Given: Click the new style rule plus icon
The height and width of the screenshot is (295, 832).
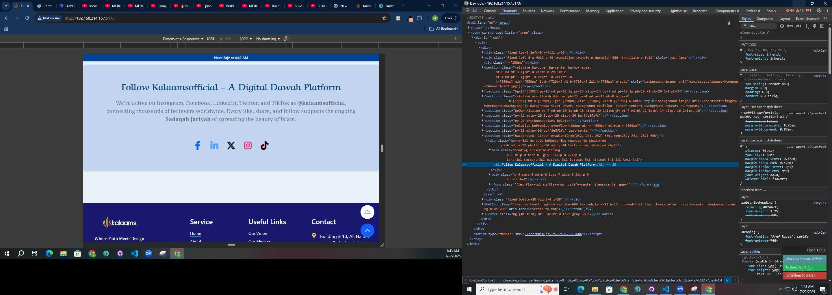Looking at the screenshot, I should pyautogui.click(x=807, y=26).
